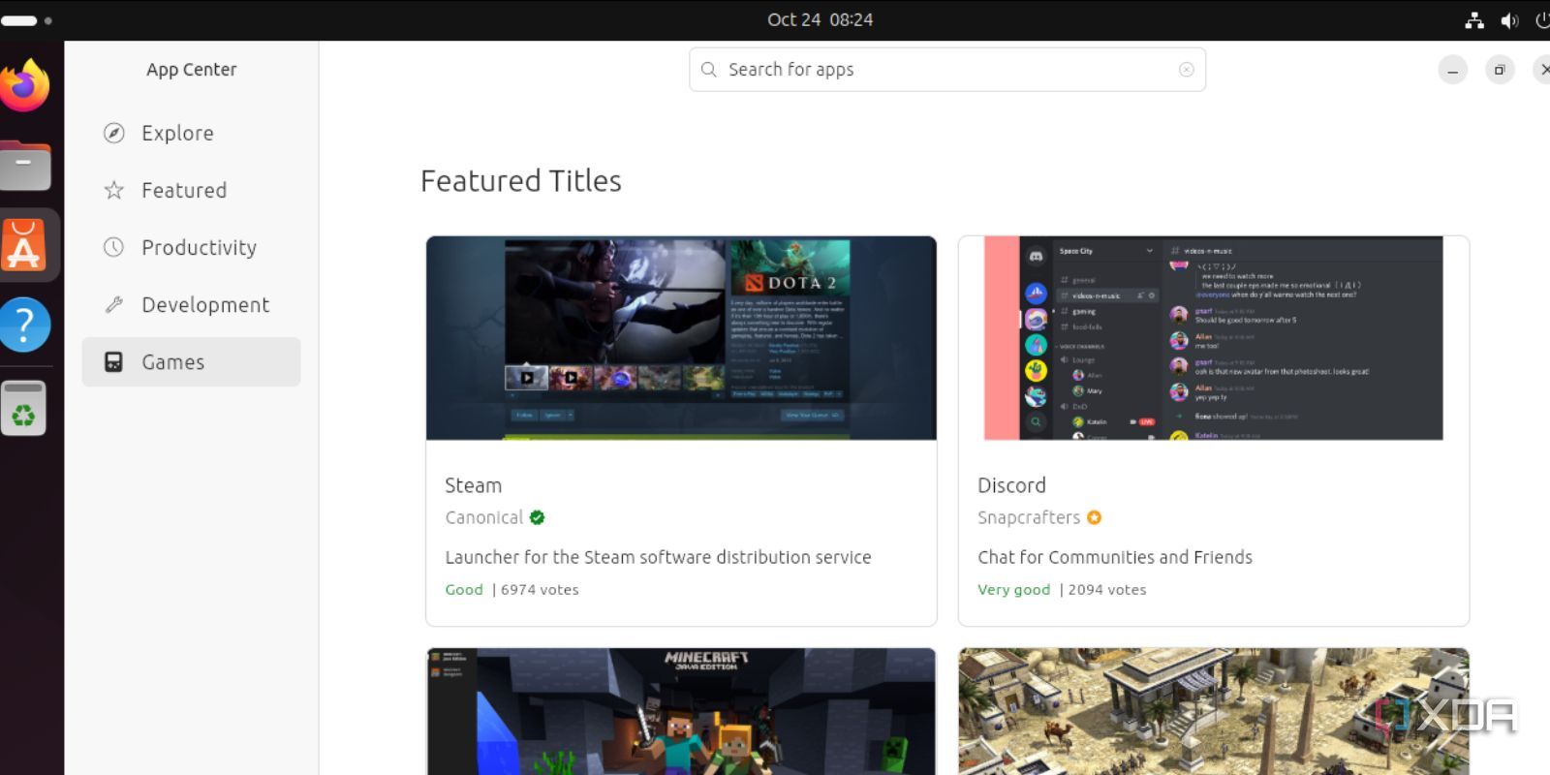Click 'Chat for Communities and Friends' description

click(x=1115, y=557)
